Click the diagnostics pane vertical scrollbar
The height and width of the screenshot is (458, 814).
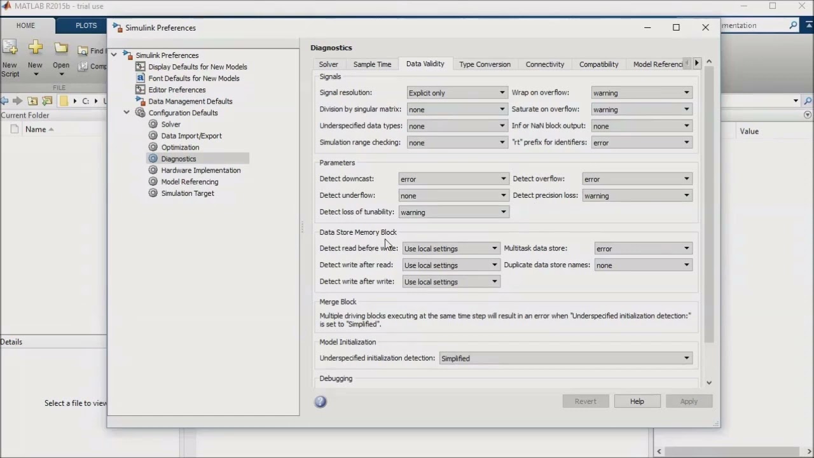point(709,204)
